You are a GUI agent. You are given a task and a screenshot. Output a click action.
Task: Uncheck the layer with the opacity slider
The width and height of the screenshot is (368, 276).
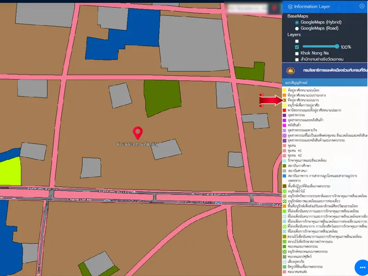point(297,47)
